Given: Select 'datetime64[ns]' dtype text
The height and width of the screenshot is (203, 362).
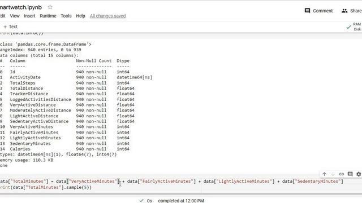Looking at the screenshot, I should 135,77.
